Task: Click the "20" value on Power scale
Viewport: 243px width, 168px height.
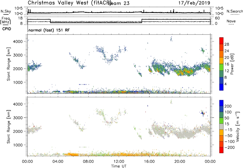Action: (x=227, y=58)
